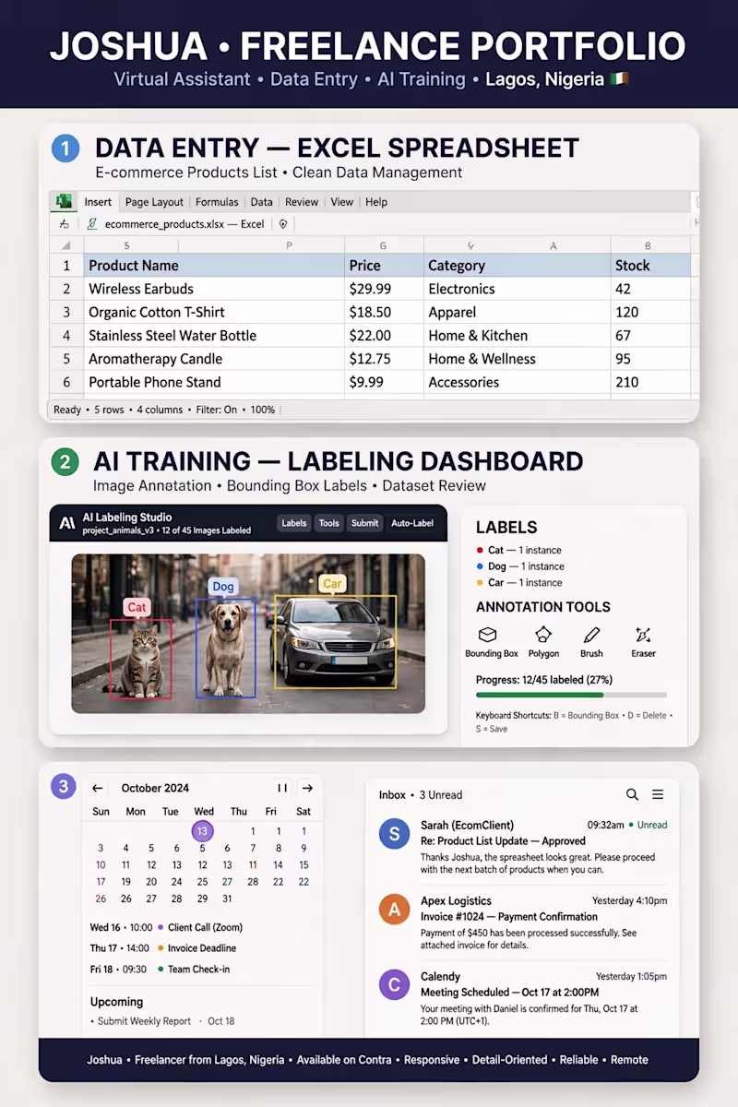Viewport: 738px width, 1107px height.
Task: Click the small pin icon after the file name
Action: [282, 223]
